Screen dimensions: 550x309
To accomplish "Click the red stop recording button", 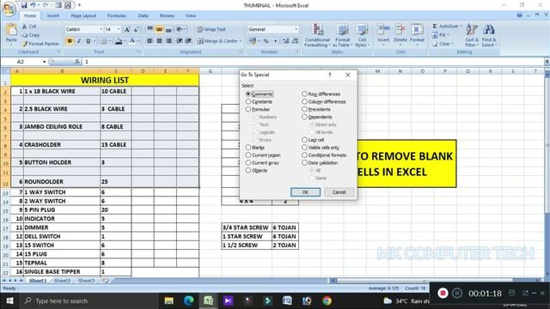I will pos(443,294).
